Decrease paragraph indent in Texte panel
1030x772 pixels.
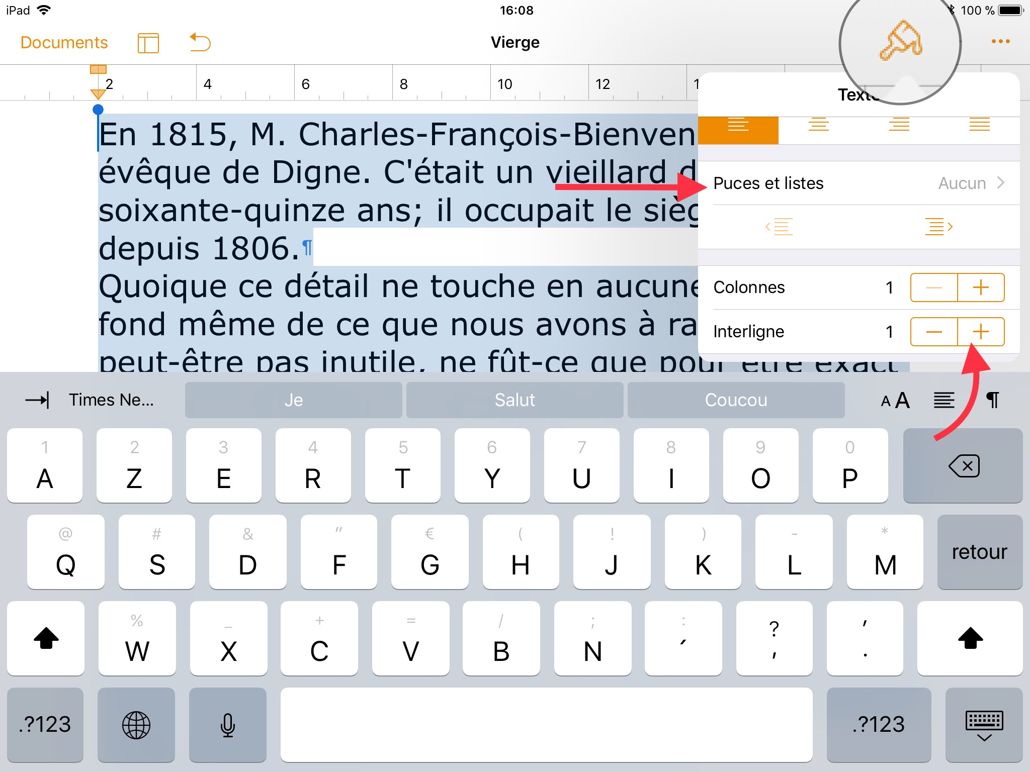779,227
